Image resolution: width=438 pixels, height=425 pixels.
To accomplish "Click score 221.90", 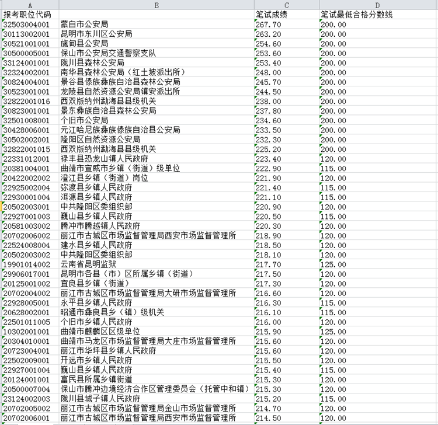I will [287, 178].
